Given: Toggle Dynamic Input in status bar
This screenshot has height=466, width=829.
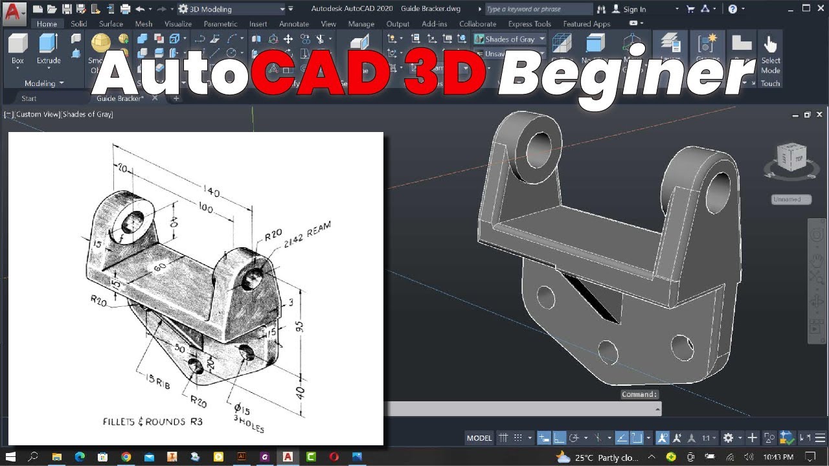Looking at the screenshot, I should (x=544, y=438).
